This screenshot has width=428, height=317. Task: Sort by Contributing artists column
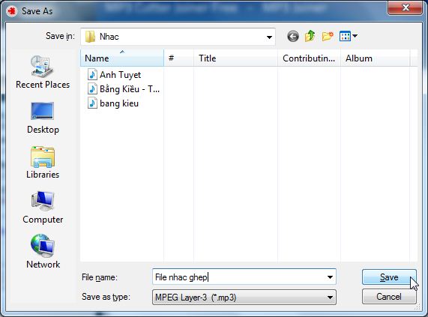tap(309, 58)
